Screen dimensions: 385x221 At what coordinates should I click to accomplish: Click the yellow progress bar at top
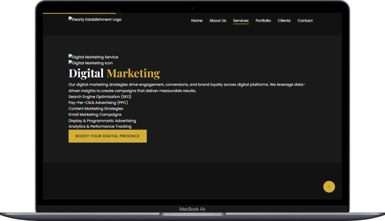coord(79,13)
